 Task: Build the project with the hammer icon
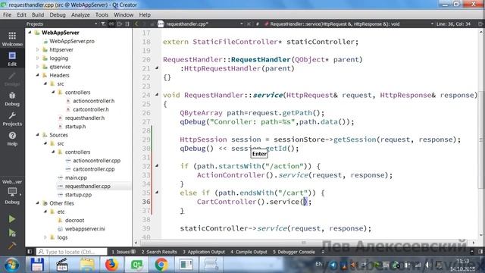click(x=12, y=246)
